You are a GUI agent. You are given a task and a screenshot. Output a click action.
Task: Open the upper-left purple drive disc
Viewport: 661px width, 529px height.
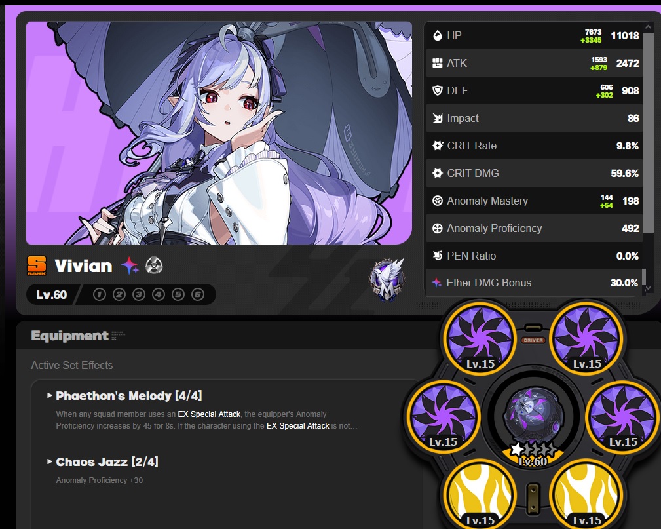coord(480,338)
